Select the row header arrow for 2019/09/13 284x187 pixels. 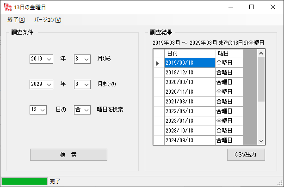click(158, 63)
